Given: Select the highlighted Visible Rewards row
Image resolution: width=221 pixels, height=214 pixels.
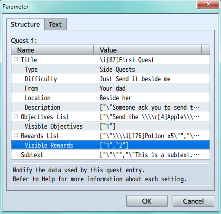Looking at the screenshot, I should 110,145.
